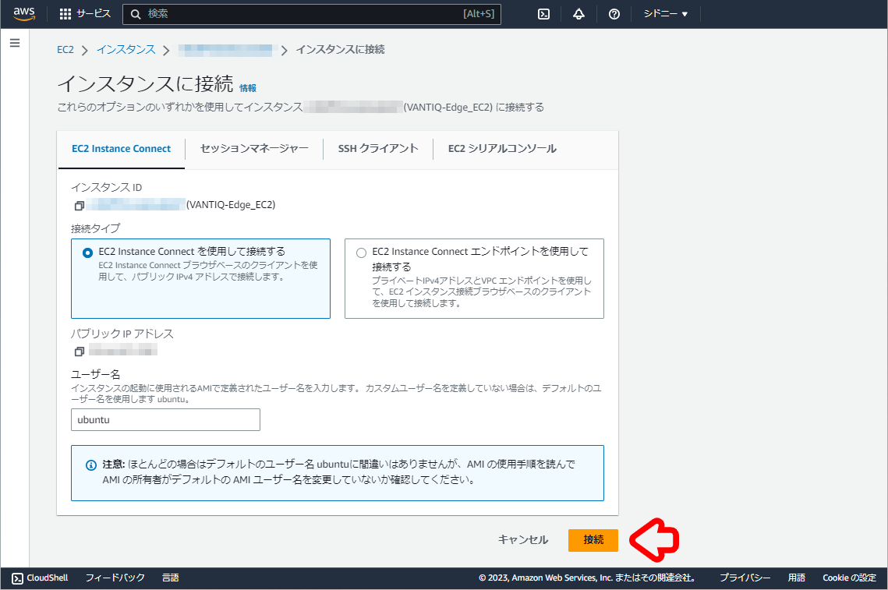The image size is (888, 590).
Task: Click the orange 接続 button
Action: 593,539
